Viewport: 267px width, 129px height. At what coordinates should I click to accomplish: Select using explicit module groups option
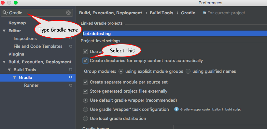click(121, 71)
